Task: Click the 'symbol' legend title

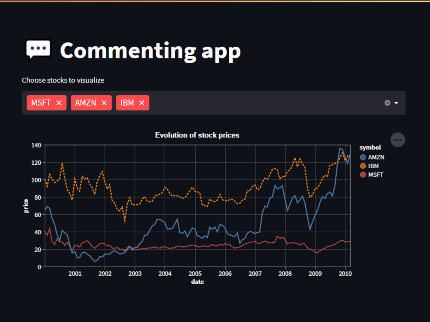Action: coord(370,147)
